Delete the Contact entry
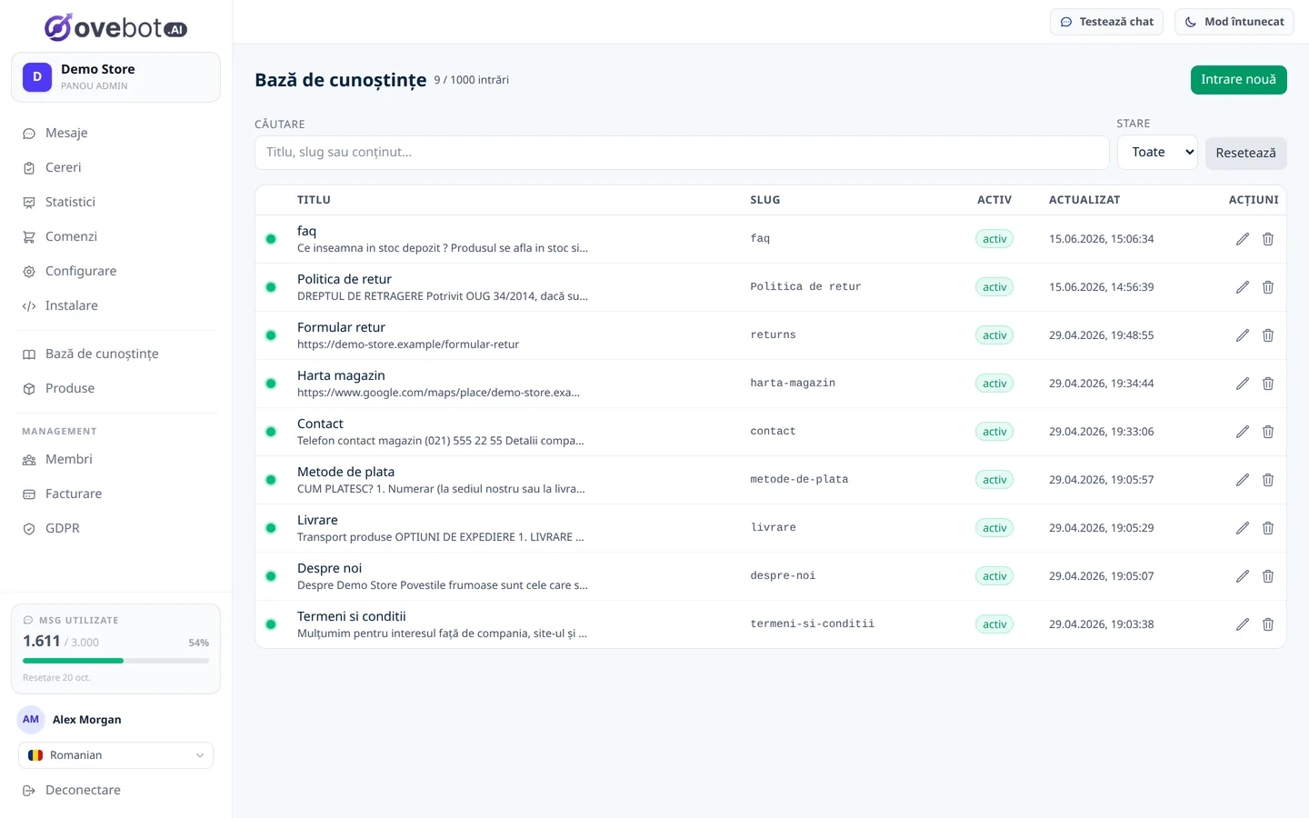This screenshot has height=818, width=1309. (1268, 432)
